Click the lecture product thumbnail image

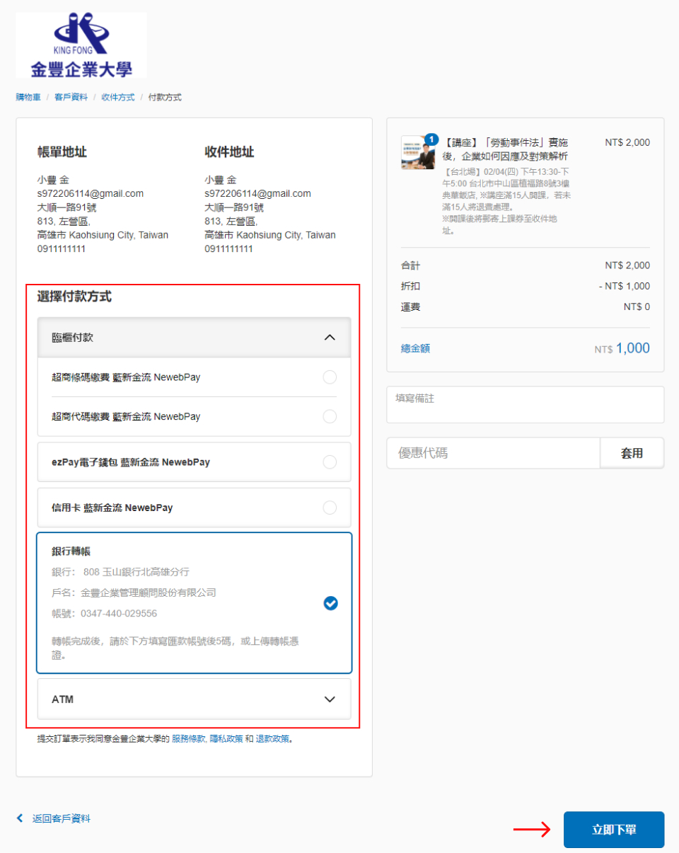point(417,152)
